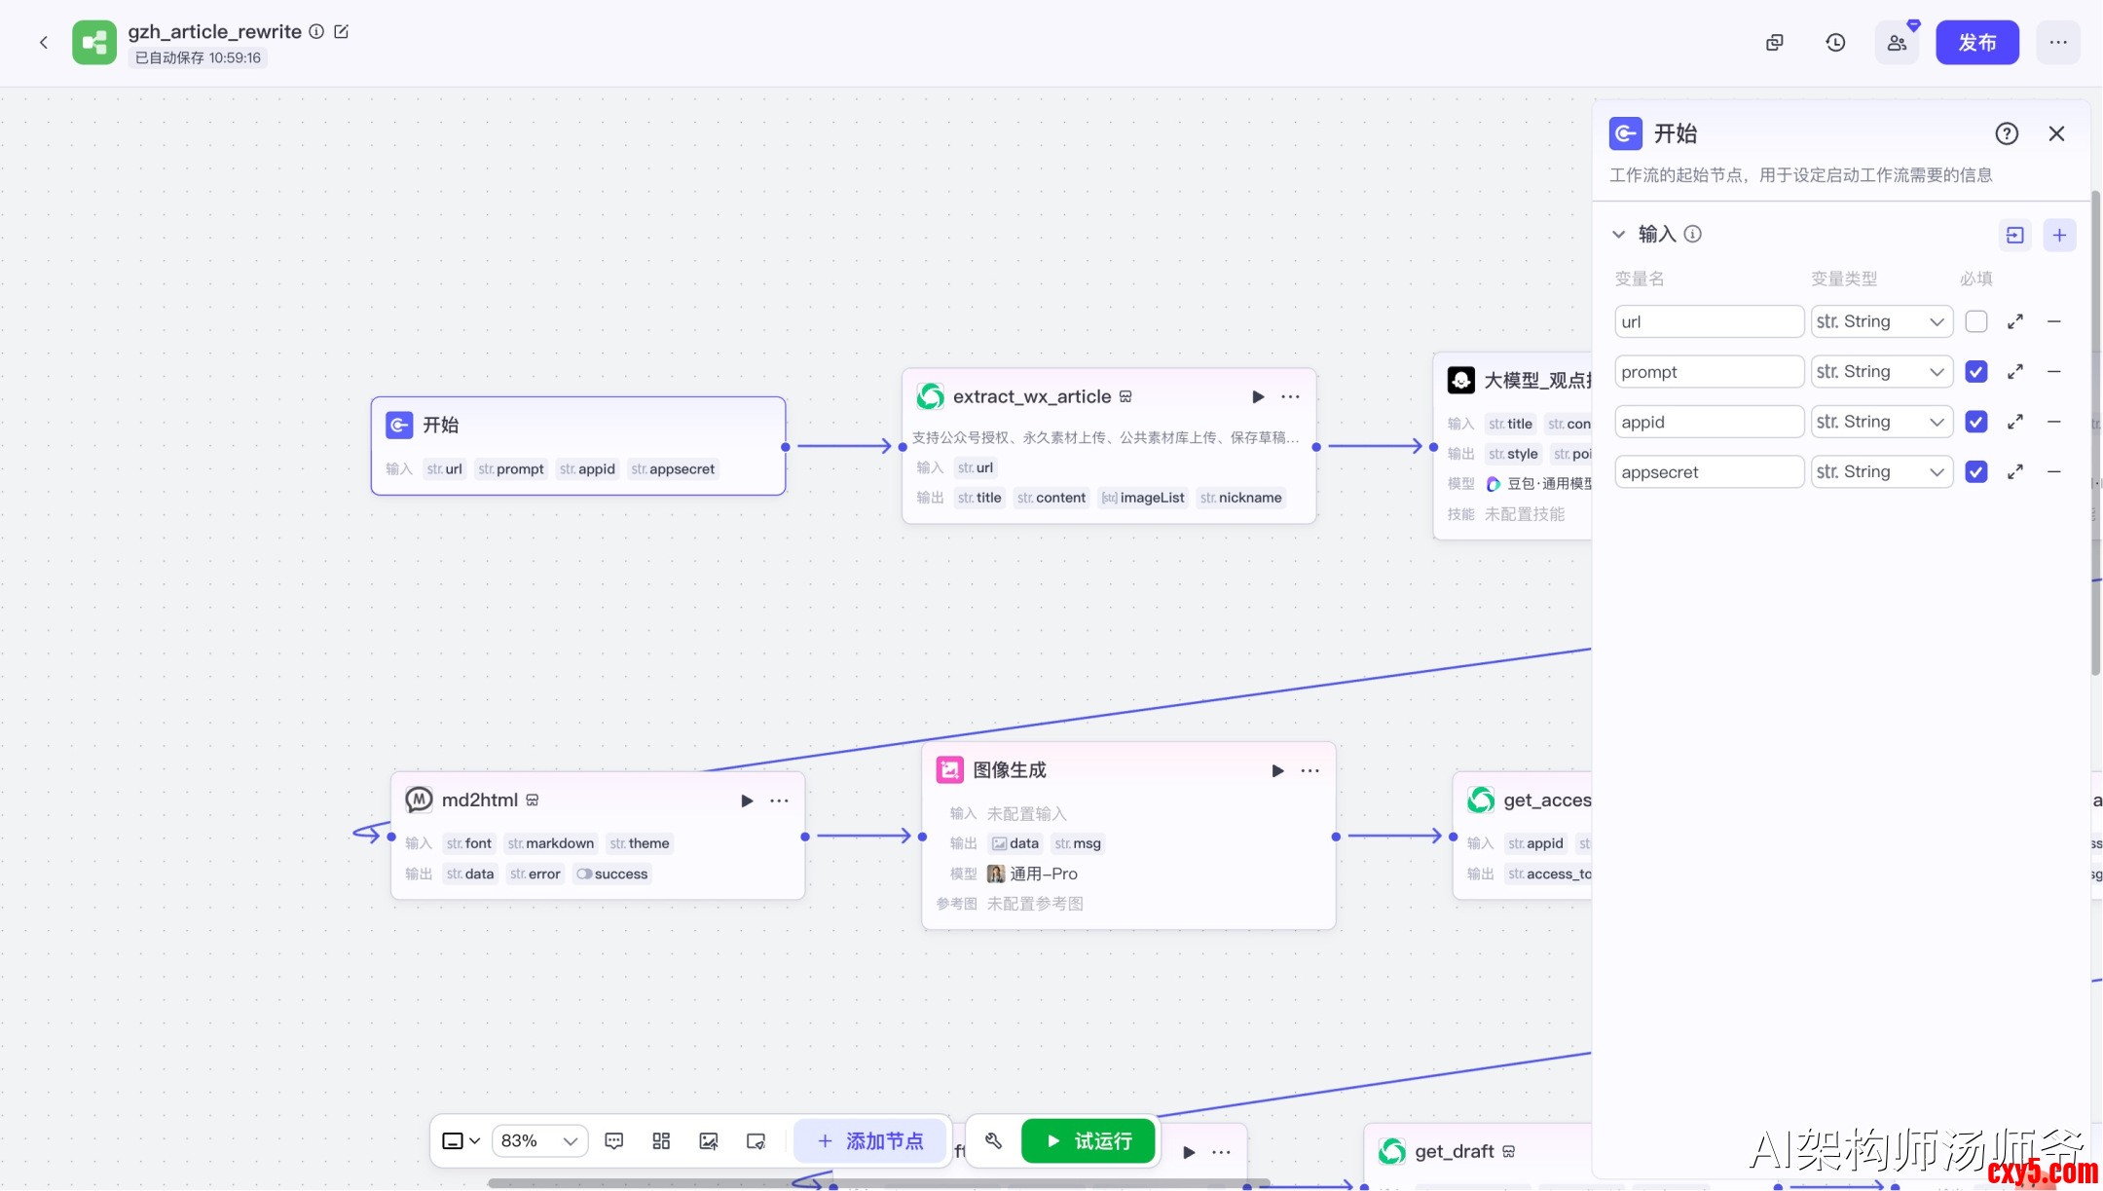
Task: Click the auto-layout grid icon in bottom toolbar
Action: coord(661,1140)
